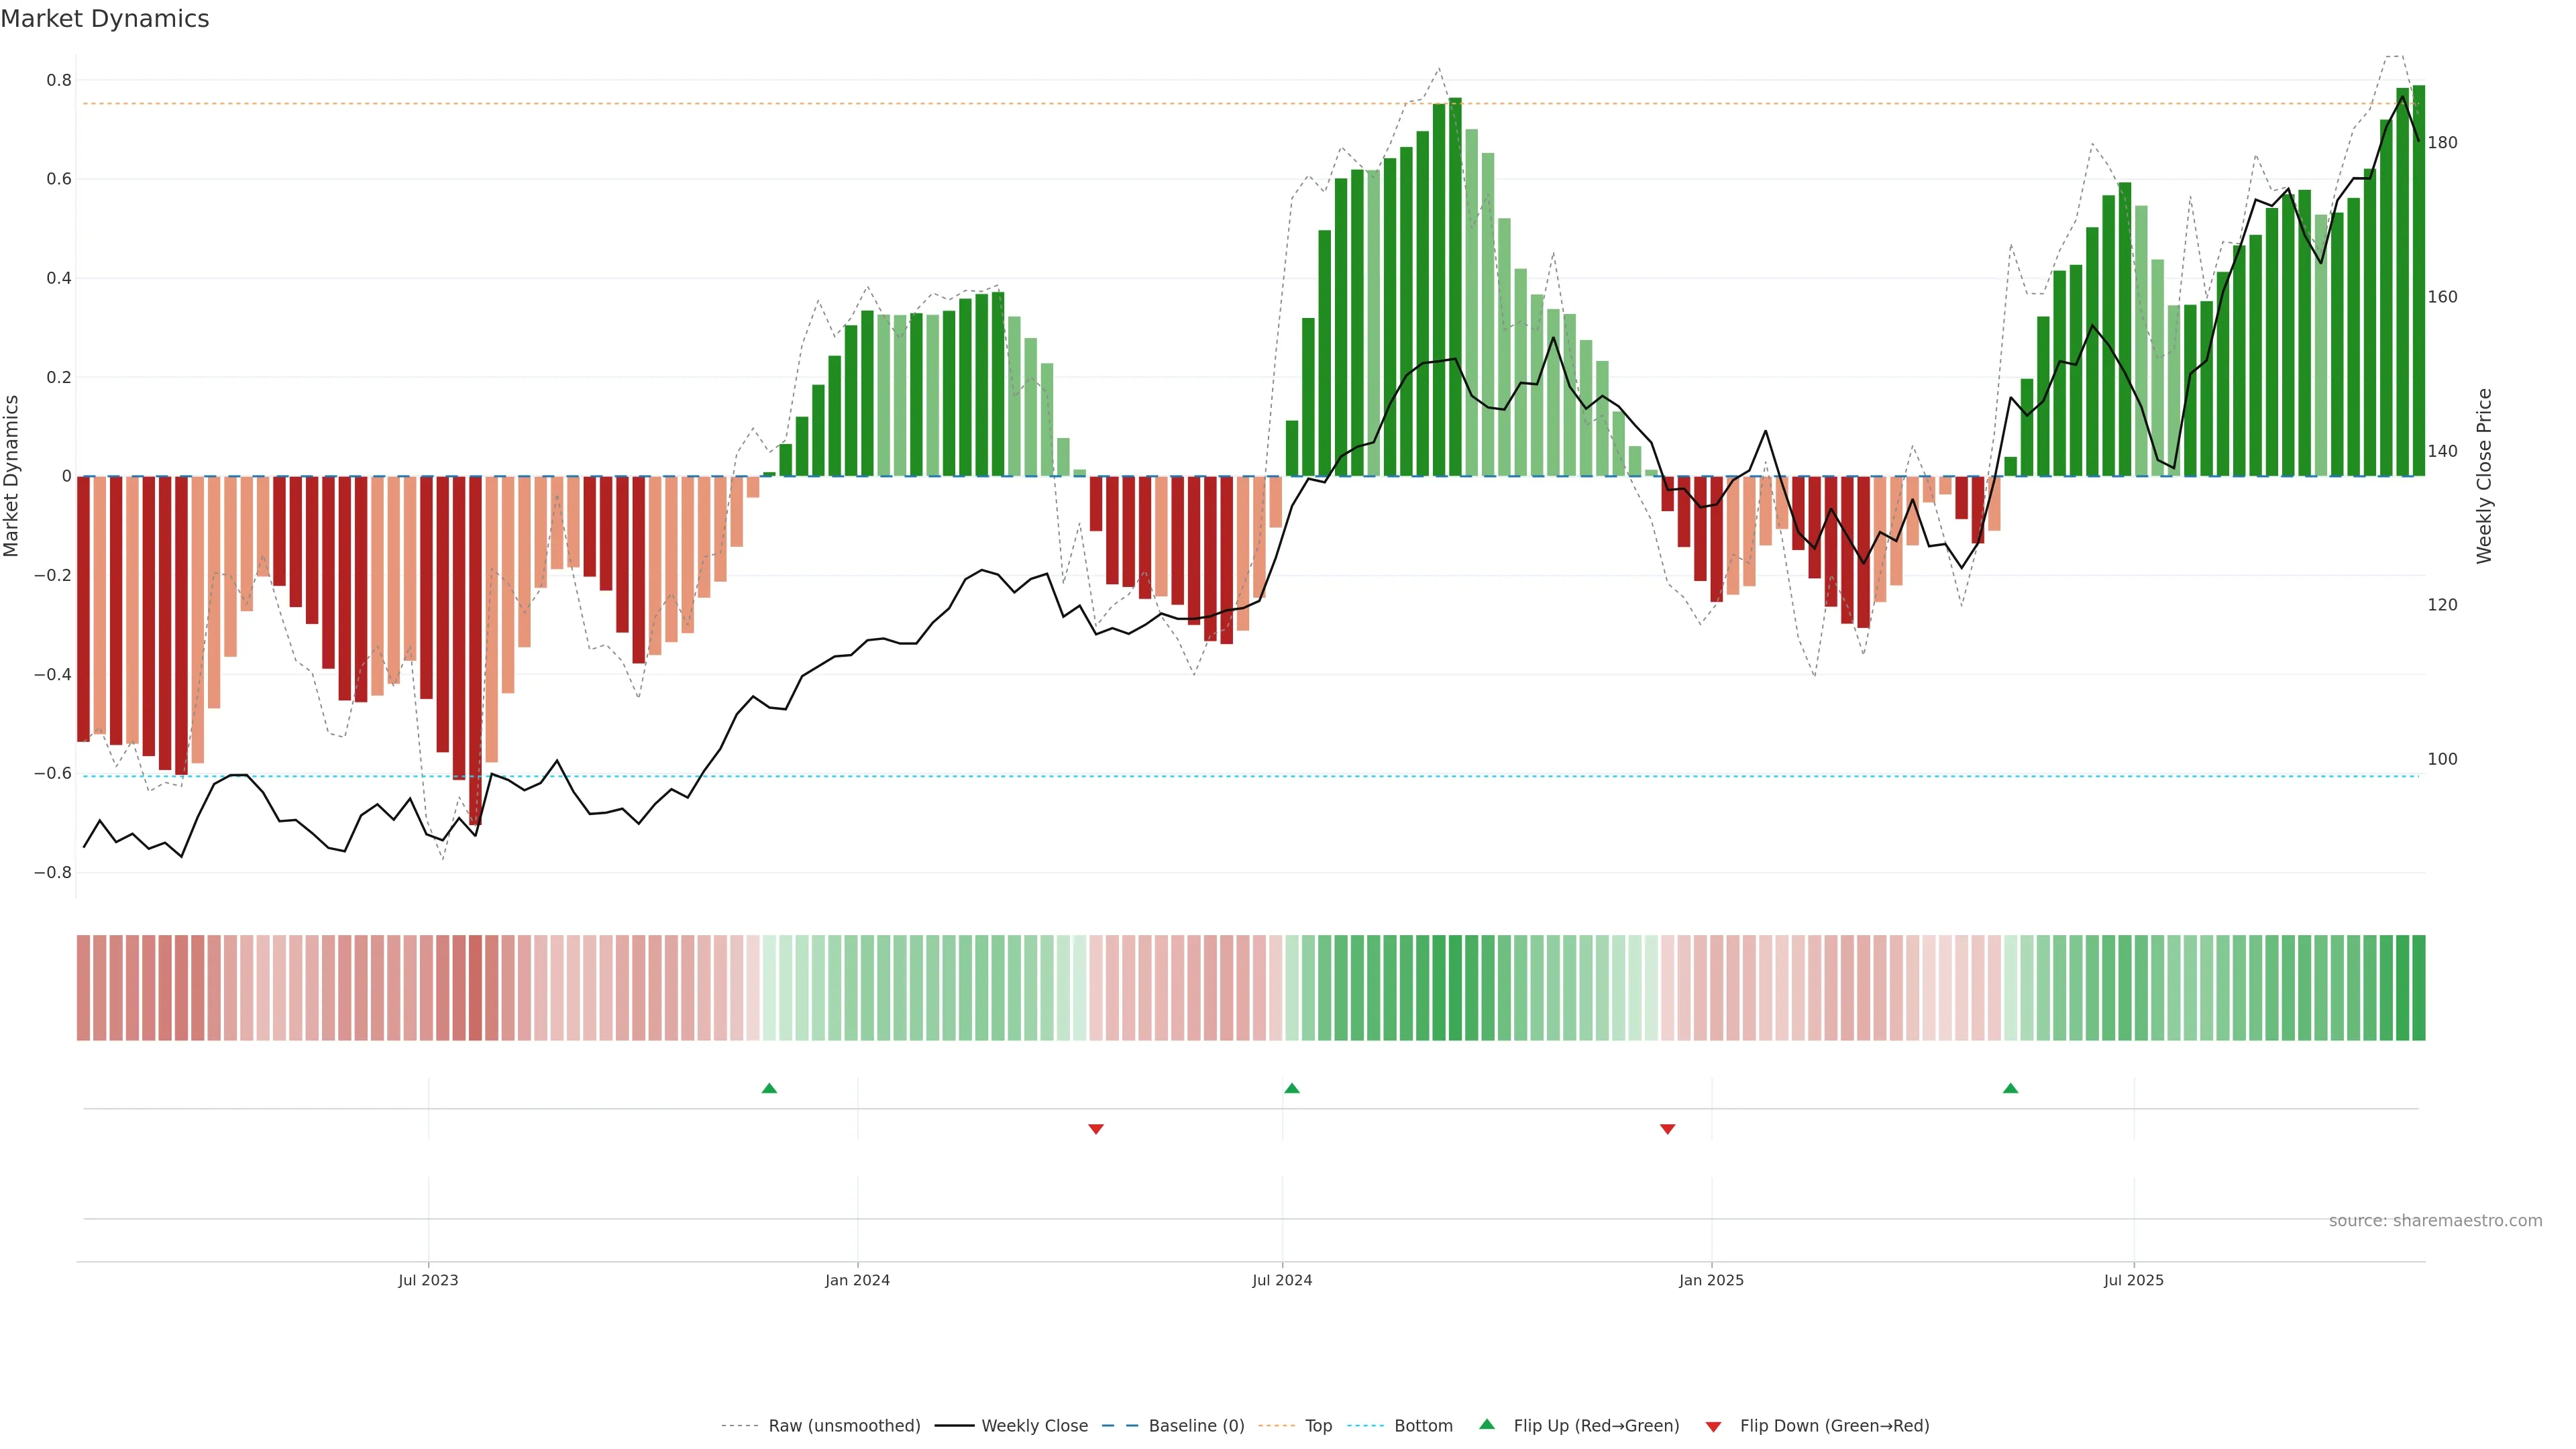Click the green flip-up marker in 2025

pos(2010,1088)
